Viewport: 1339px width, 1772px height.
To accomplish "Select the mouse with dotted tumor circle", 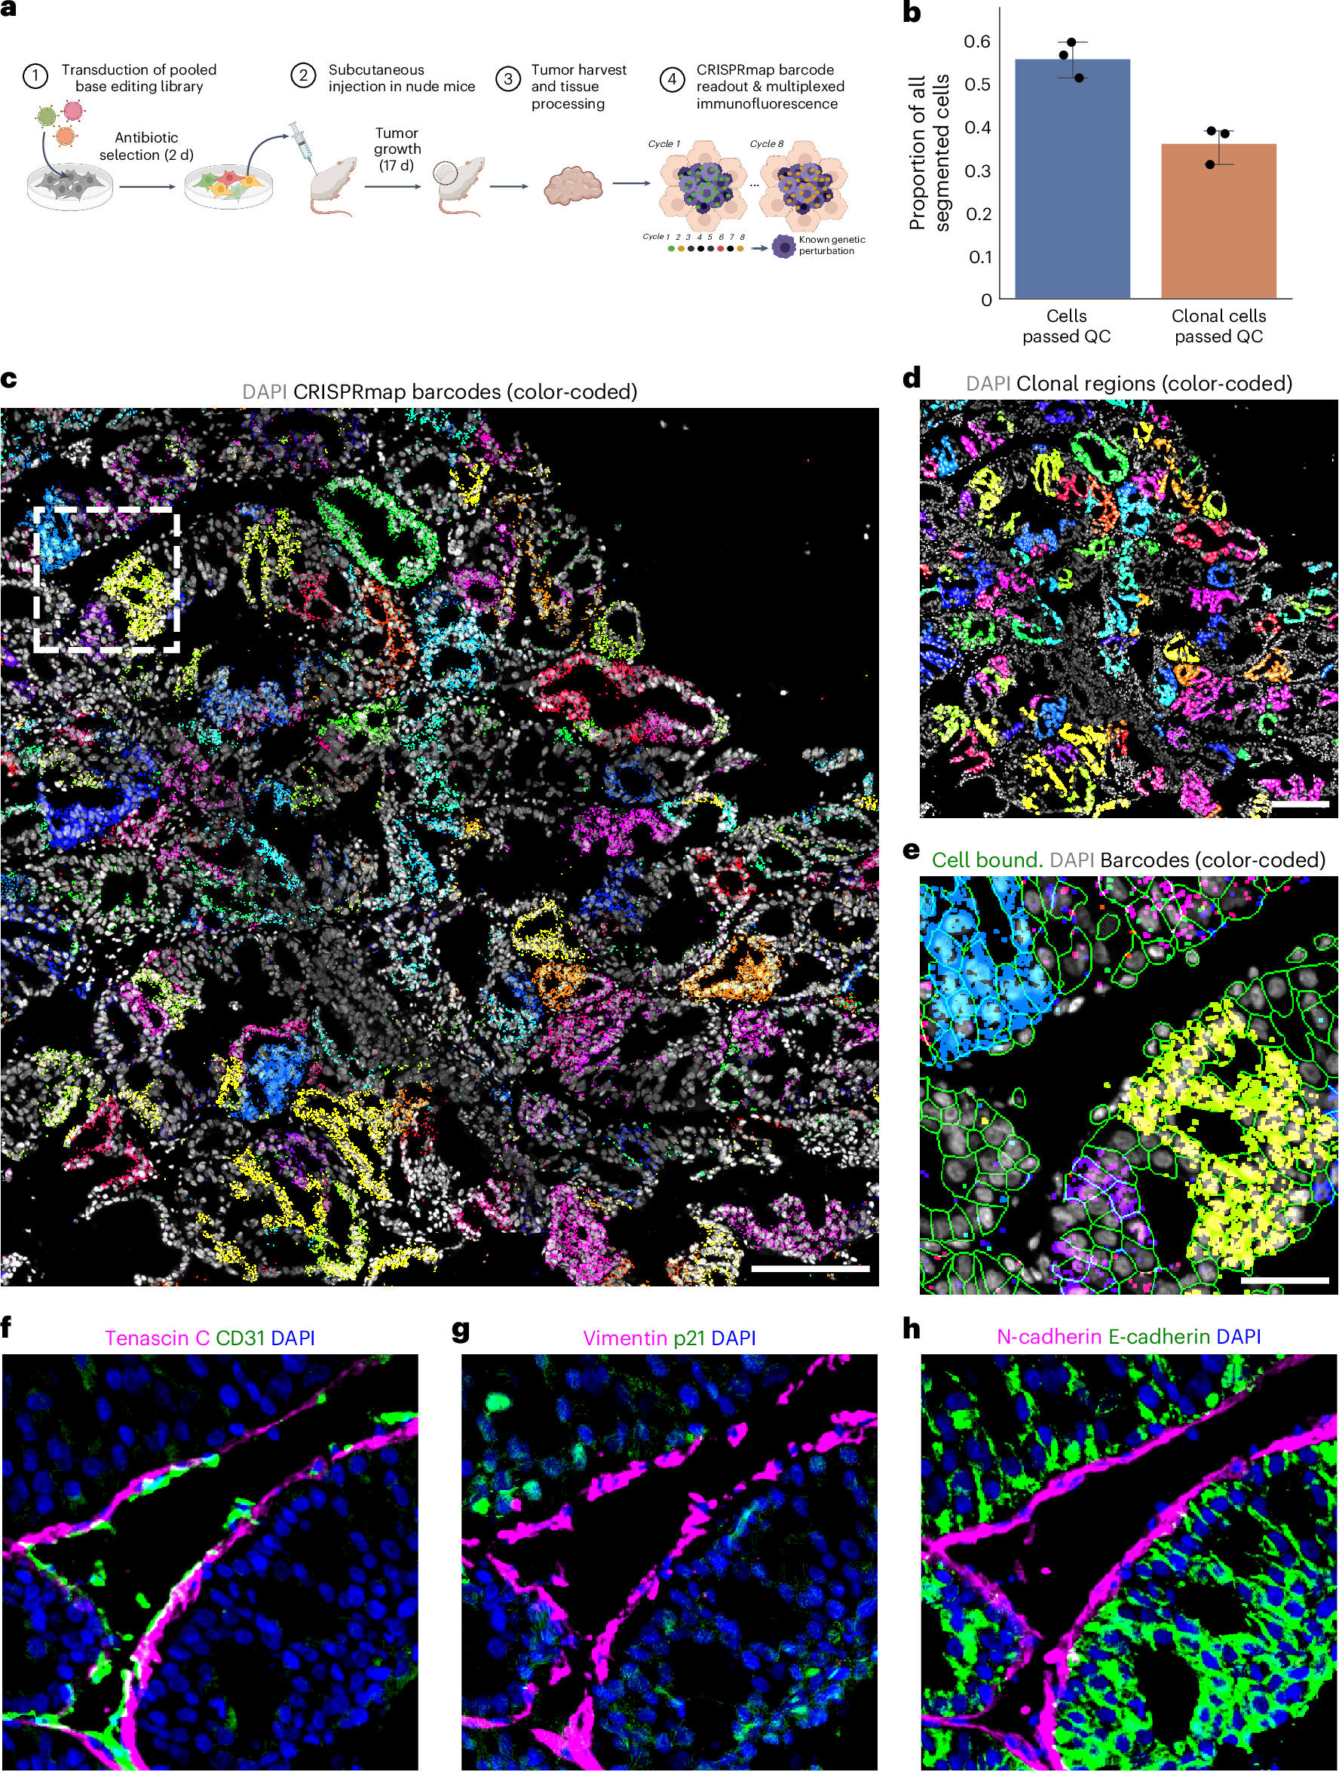I will tap(460, 184).
